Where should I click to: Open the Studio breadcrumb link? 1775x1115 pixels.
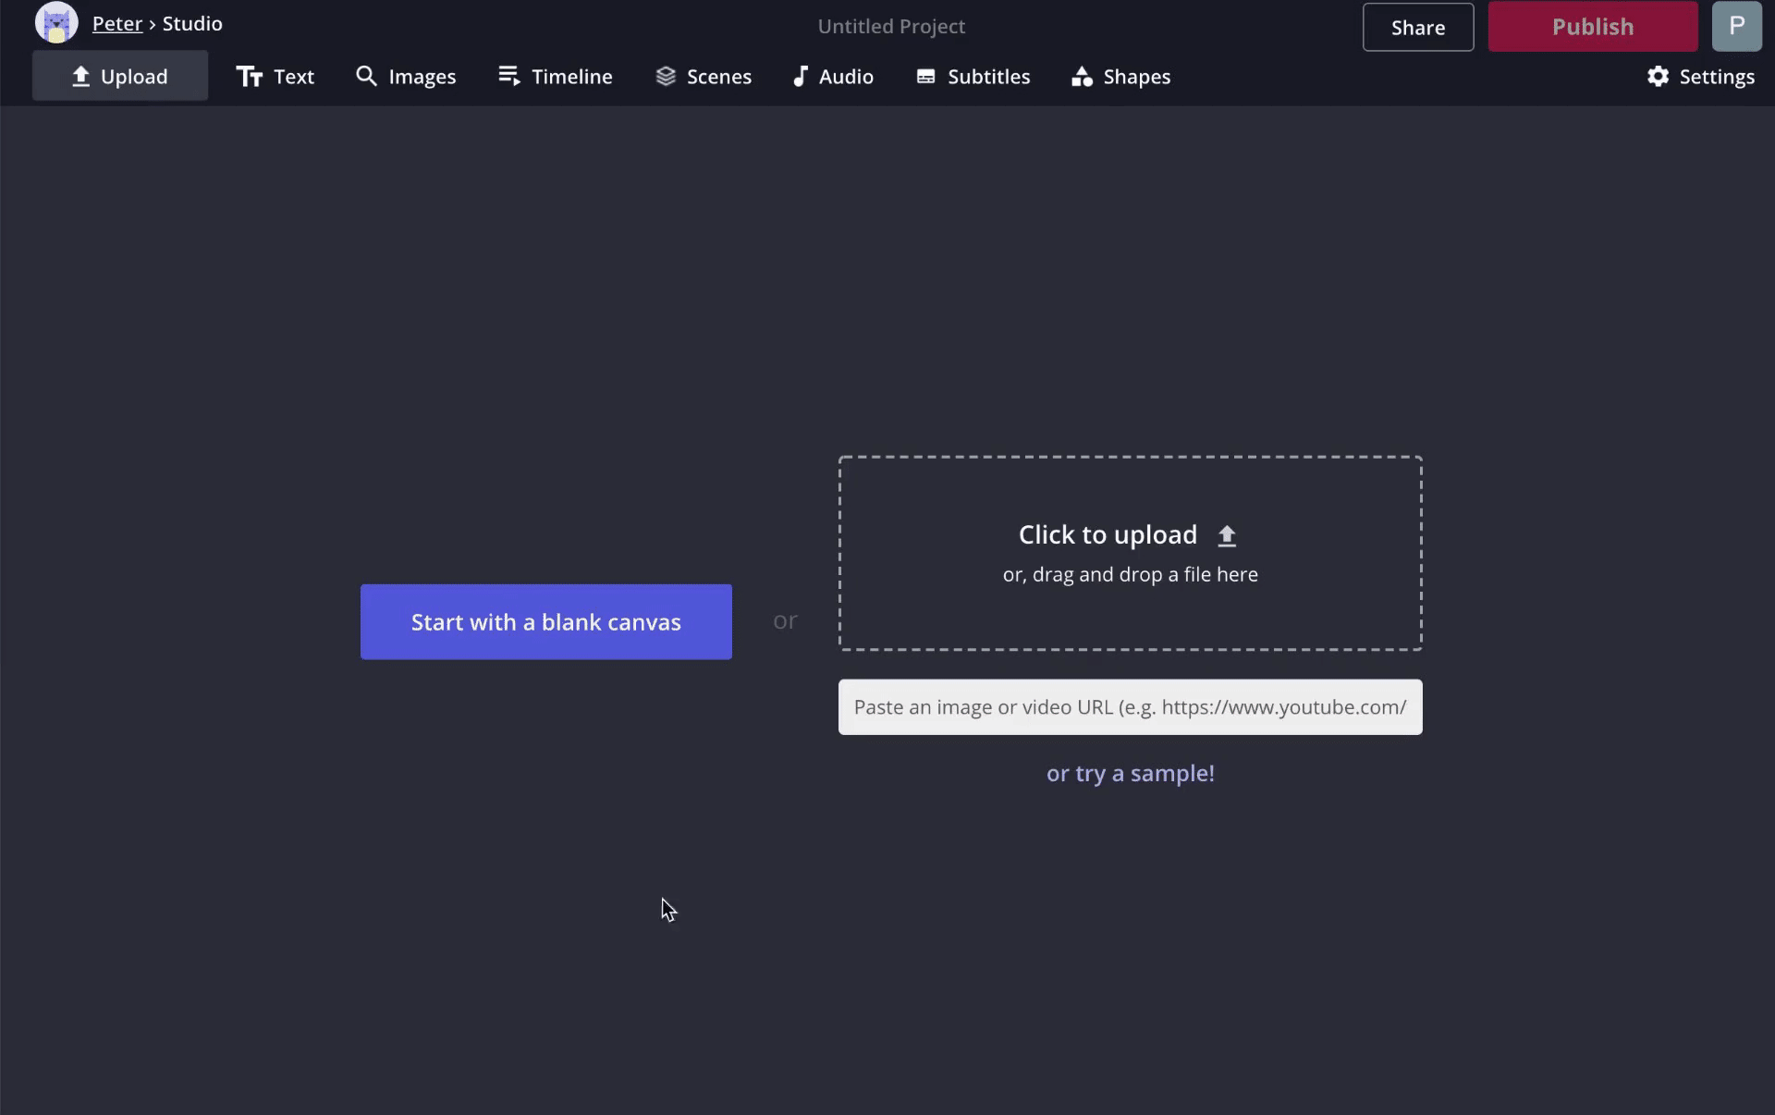192,23
